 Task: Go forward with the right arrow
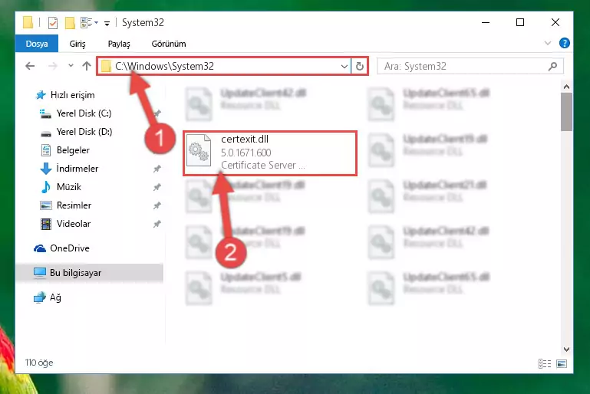[x=53, y=66]
